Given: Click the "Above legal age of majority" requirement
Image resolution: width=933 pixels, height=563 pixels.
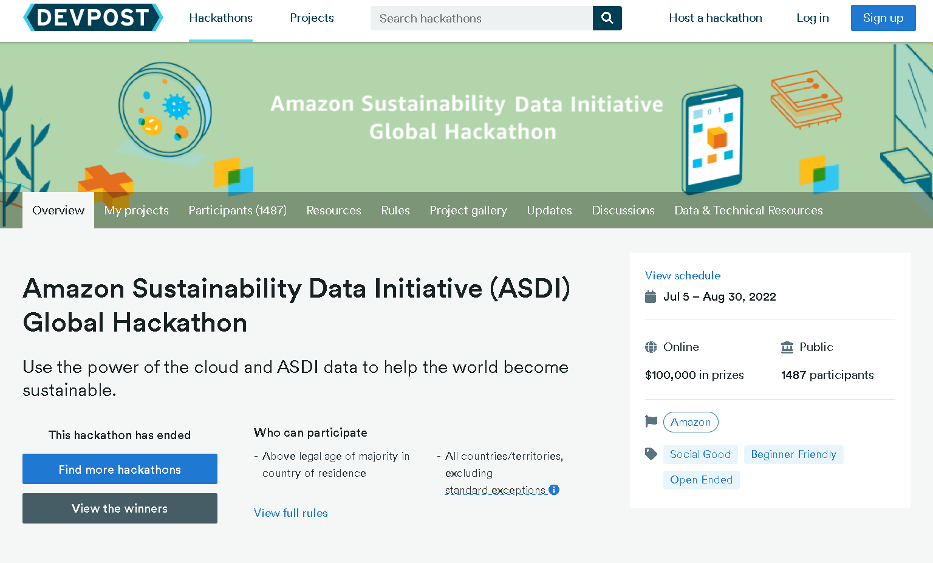Looking at the screenshot, I should pyautogui.click(x=336, y=465).
